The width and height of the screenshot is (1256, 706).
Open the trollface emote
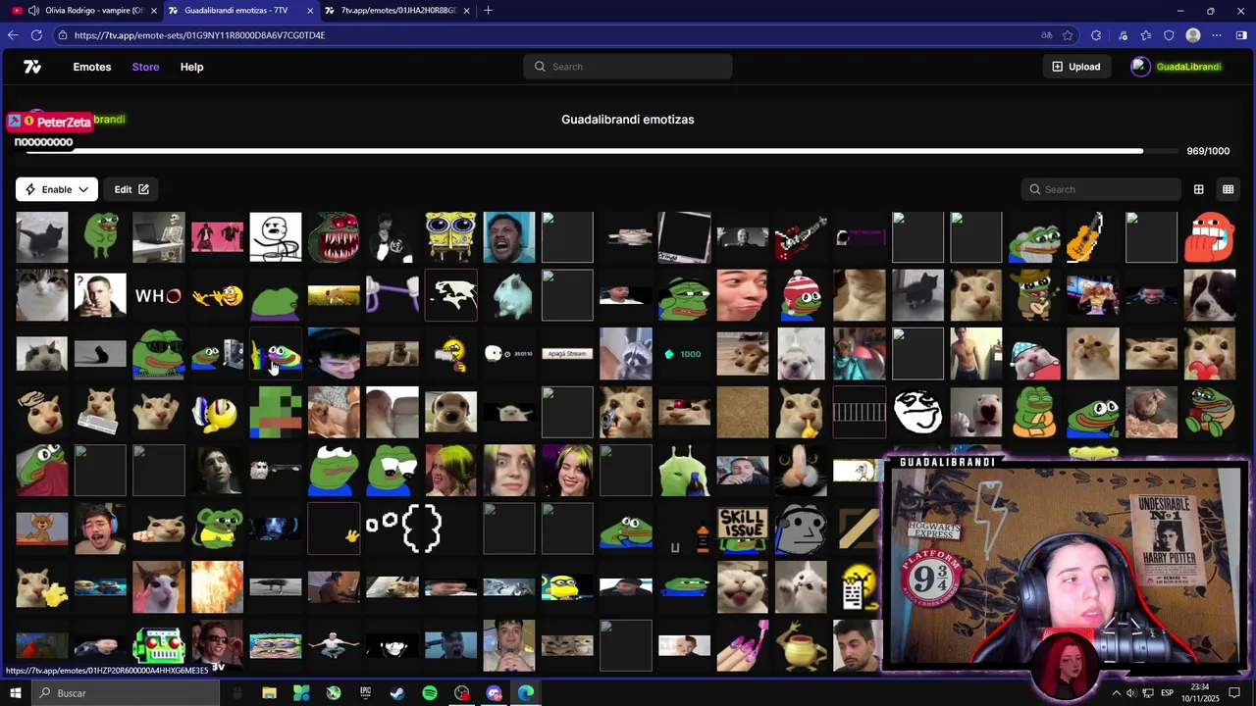click(x=917, y=412)
